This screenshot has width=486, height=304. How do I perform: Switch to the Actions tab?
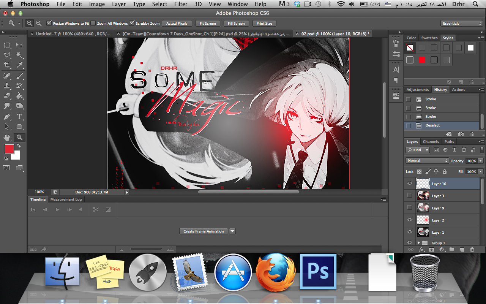[458, 90]
